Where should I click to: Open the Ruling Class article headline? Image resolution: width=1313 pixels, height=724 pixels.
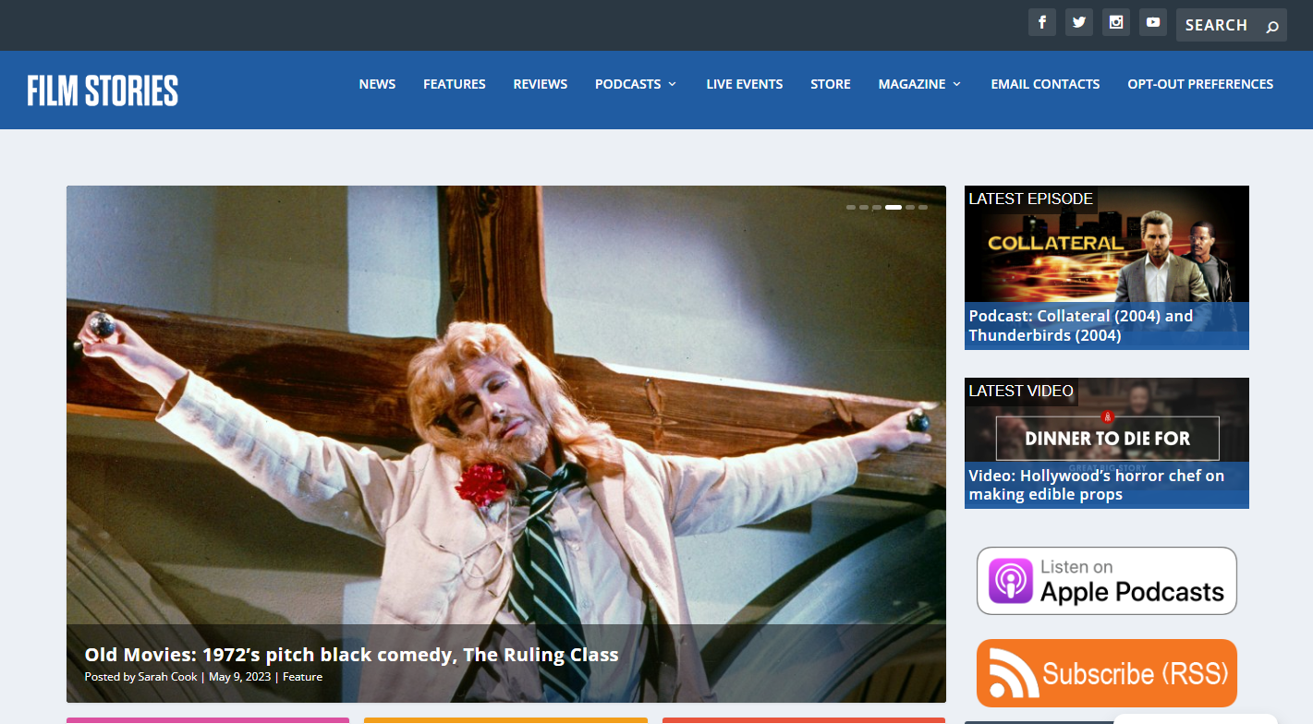pyautogui.click(x=351, y=655)
